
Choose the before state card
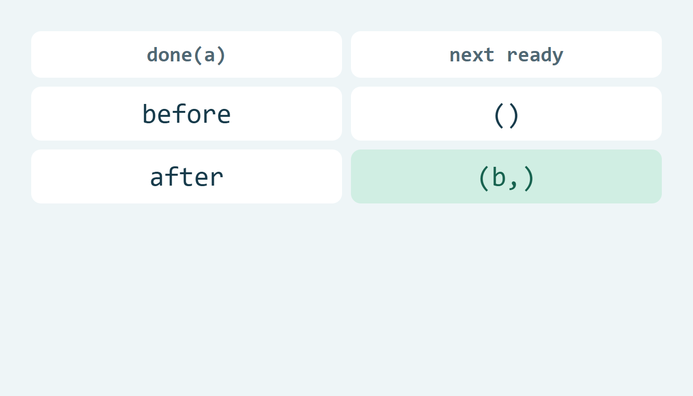pos(187,114)
